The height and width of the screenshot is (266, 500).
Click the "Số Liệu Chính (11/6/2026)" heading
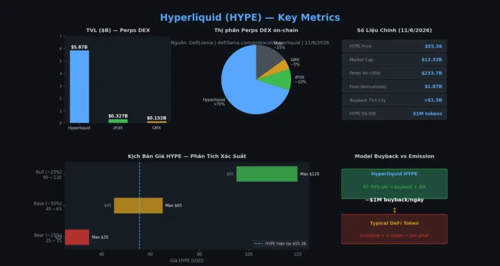coord(395,30)
